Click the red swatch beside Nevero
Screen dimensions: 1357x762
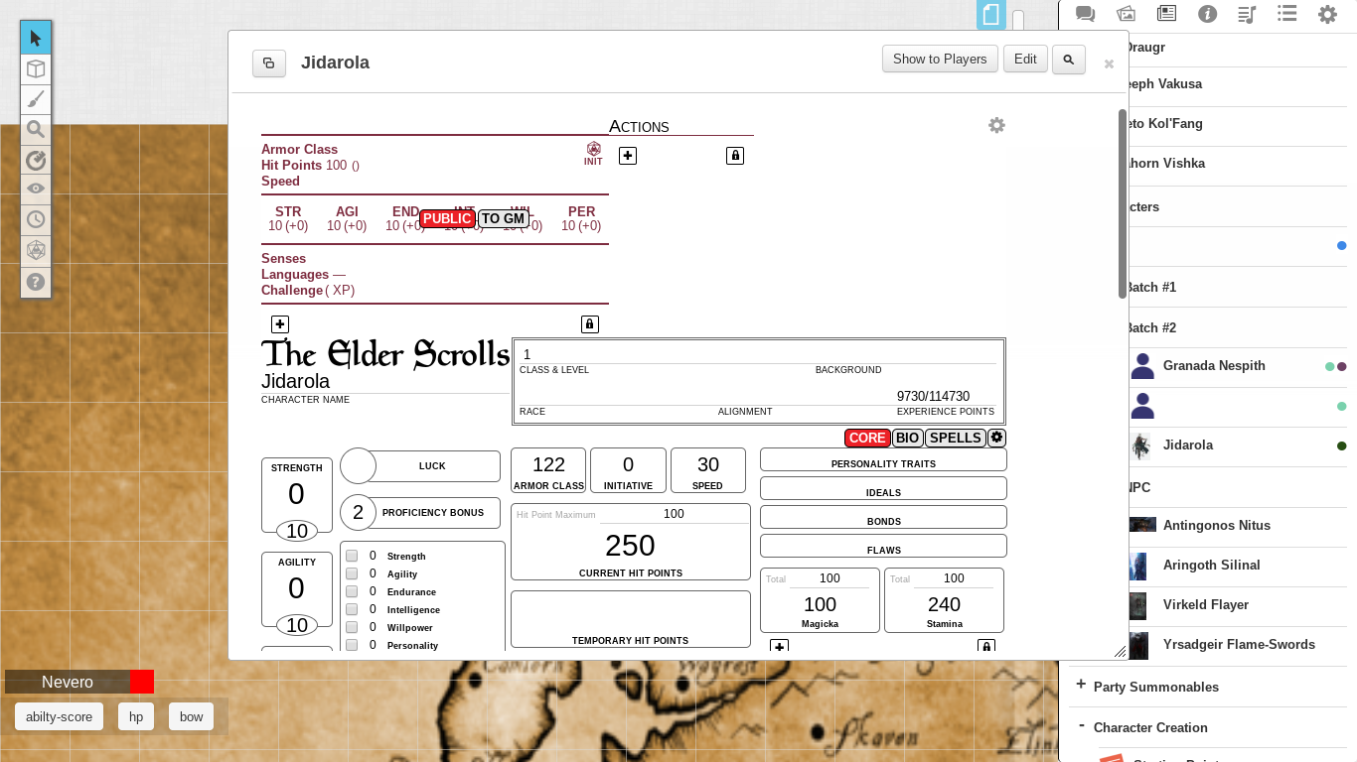[141, 682]
